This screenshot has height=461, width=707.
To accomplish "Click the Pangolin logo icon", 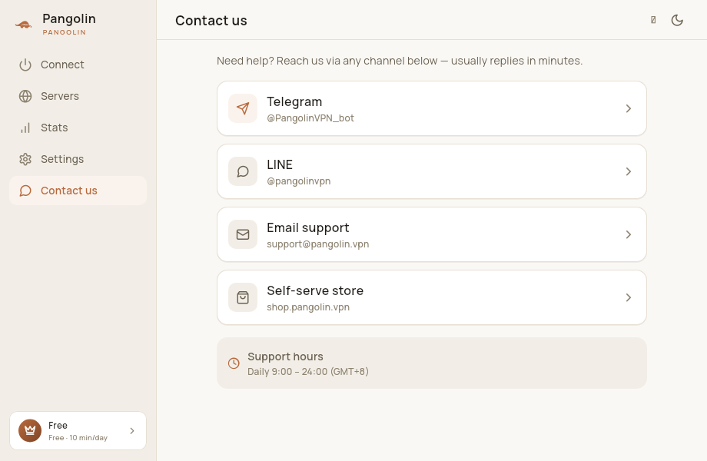I will point(24,25).
